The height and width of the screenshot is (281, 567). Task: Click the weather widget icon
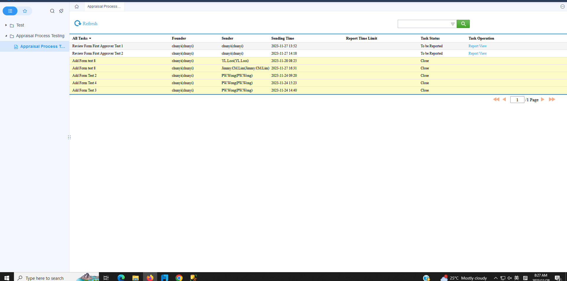pos(444,278)
